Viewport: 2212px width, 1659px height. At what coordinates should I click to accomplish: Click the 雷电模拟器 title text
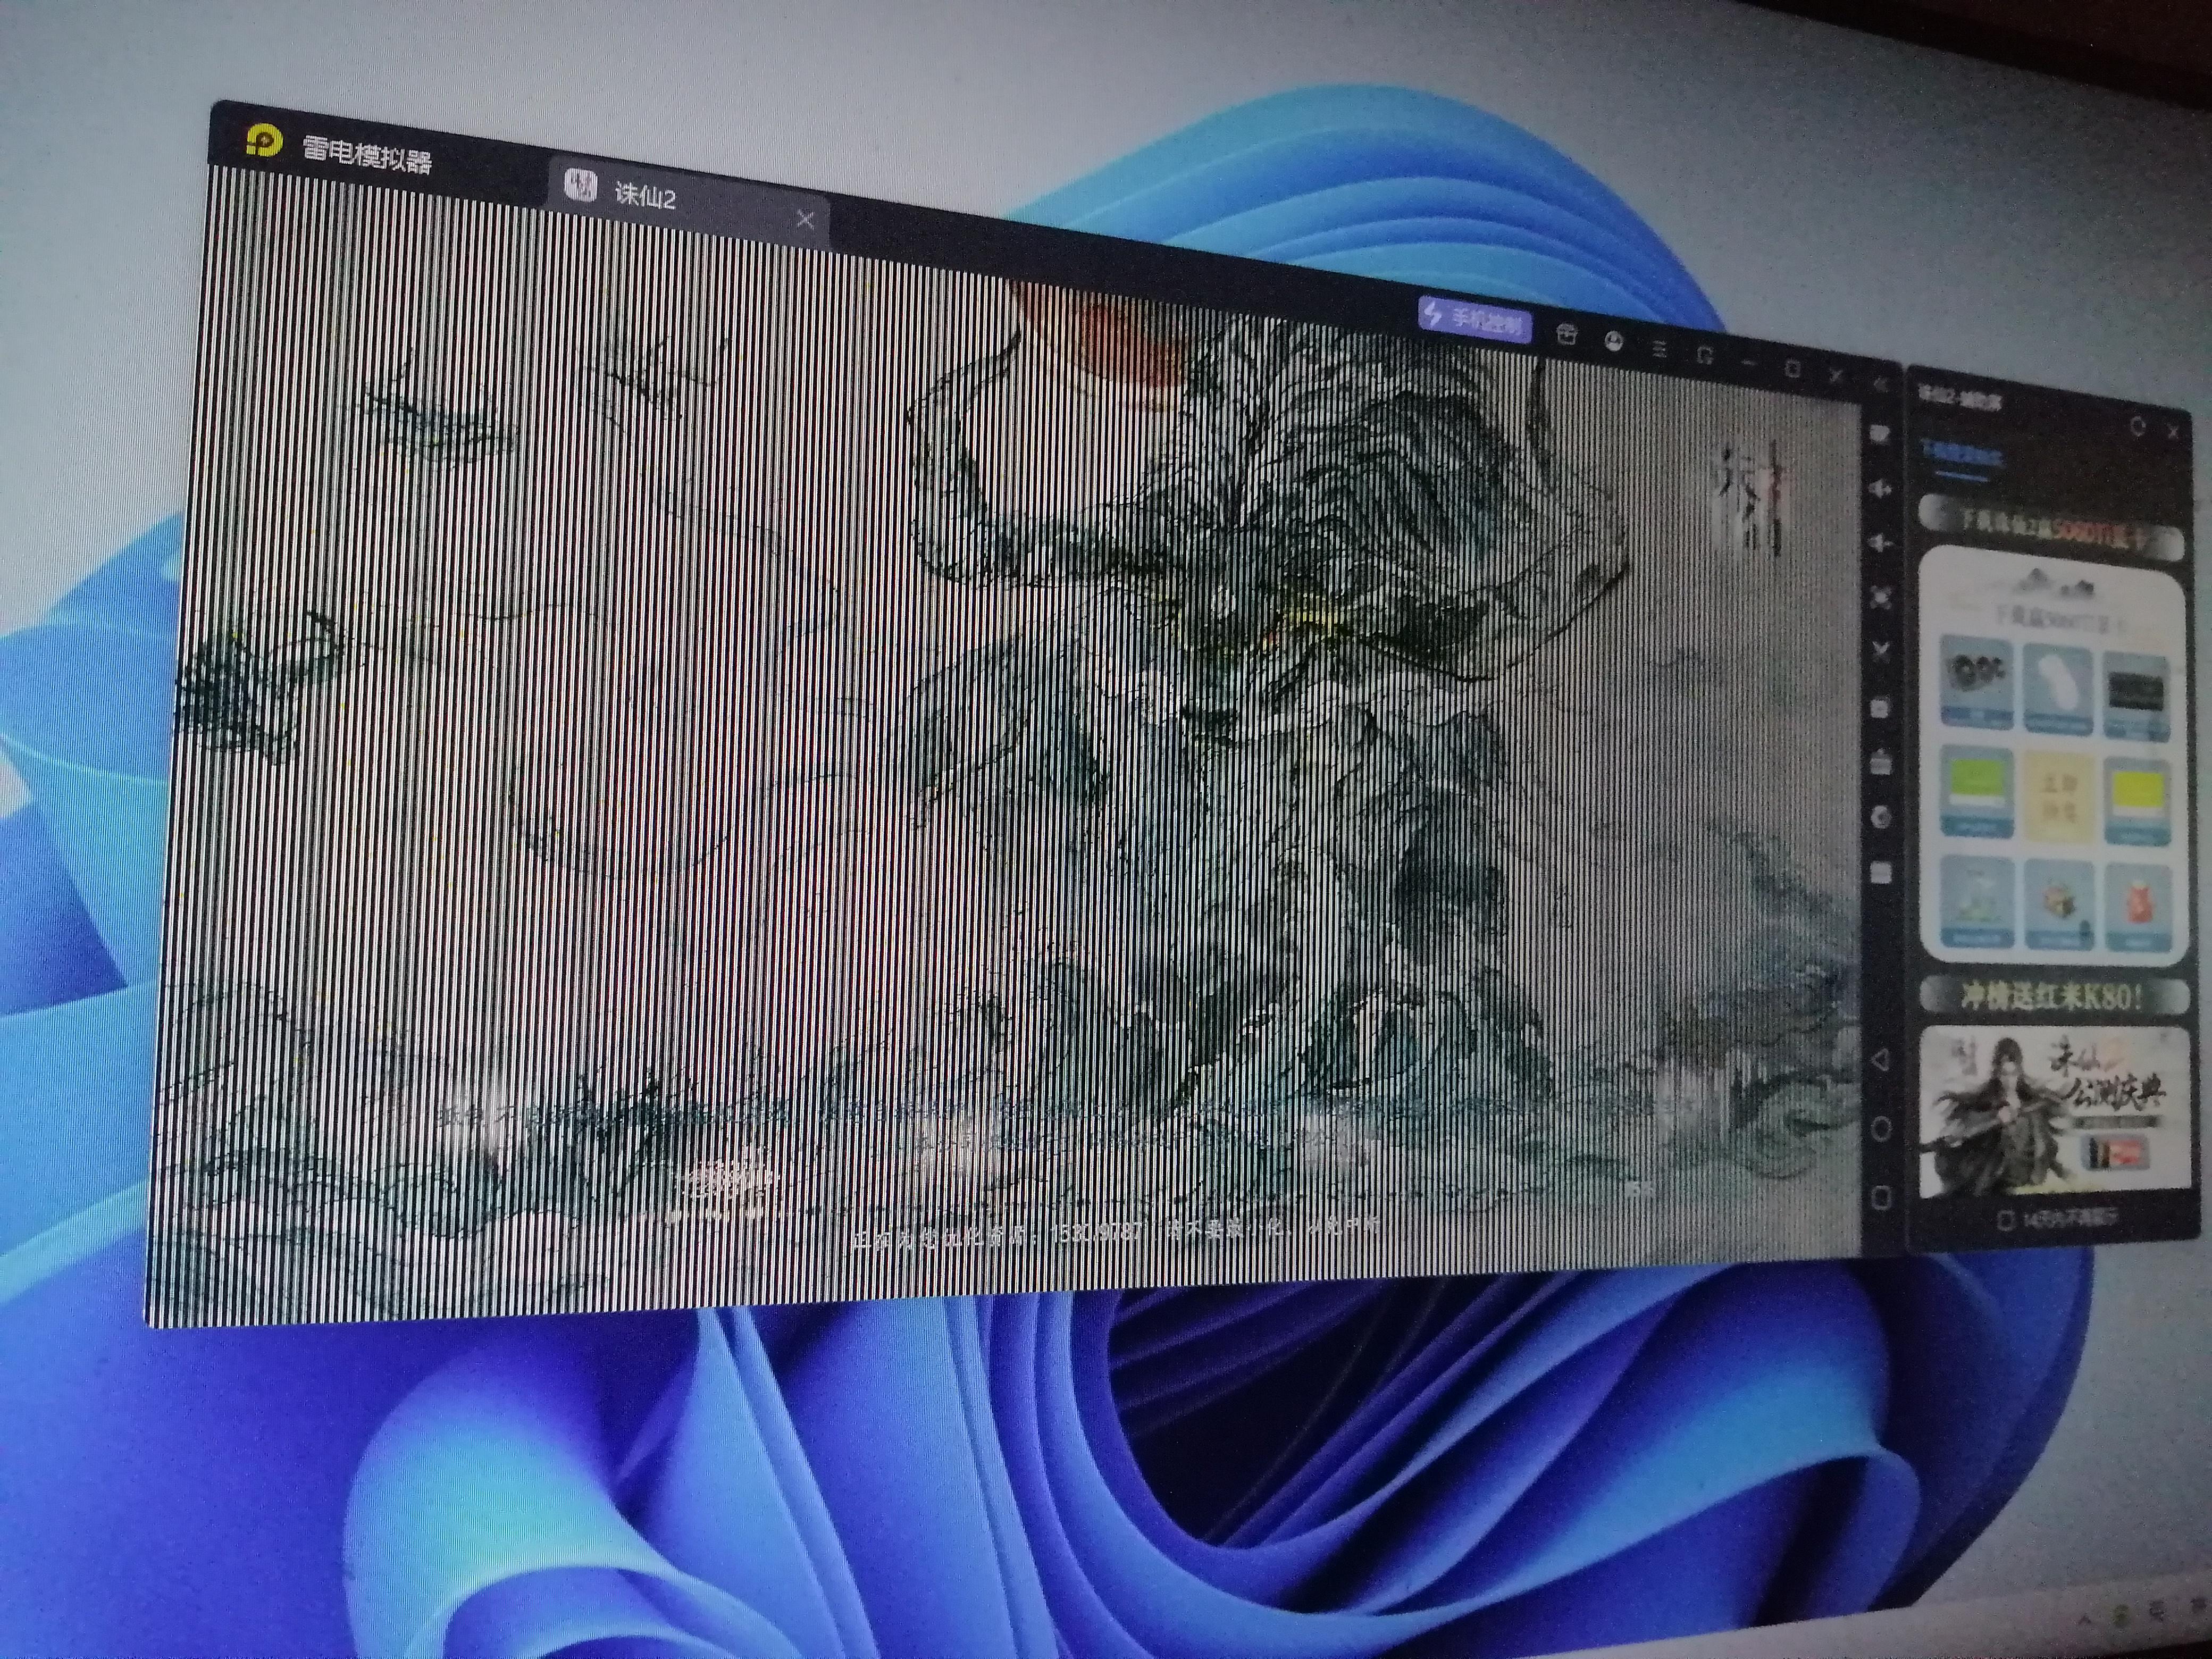click(367, 156)
